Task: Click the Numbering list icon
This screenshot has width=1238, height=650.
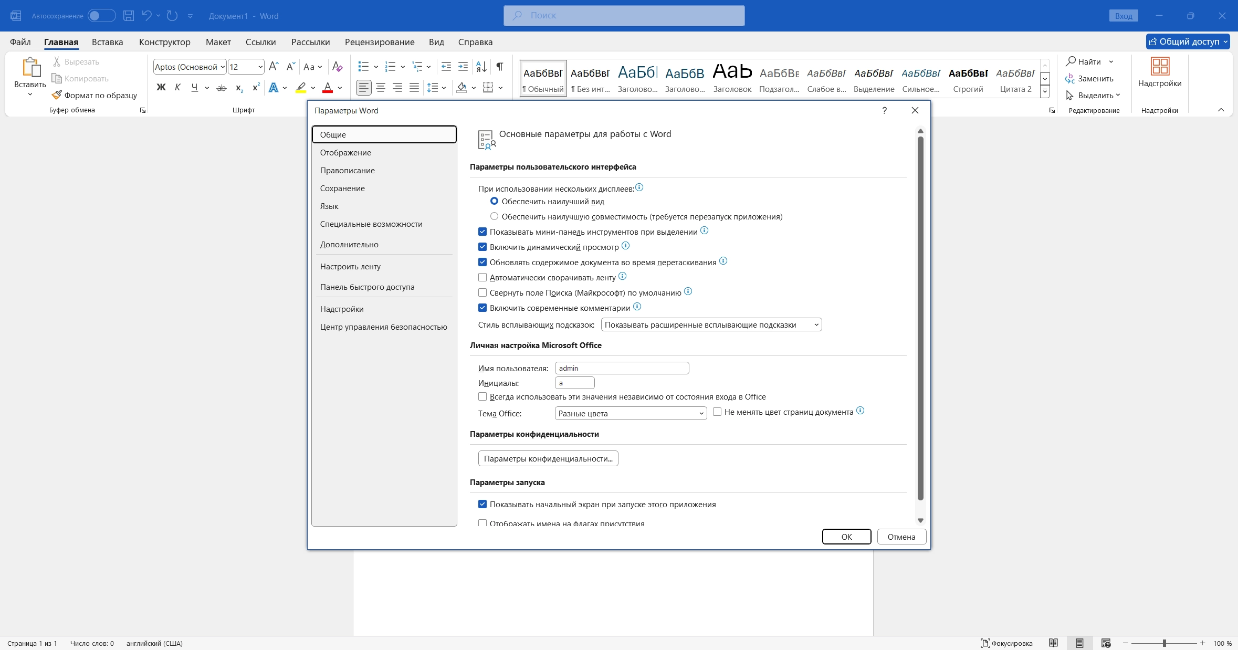Action: point(390,66)
